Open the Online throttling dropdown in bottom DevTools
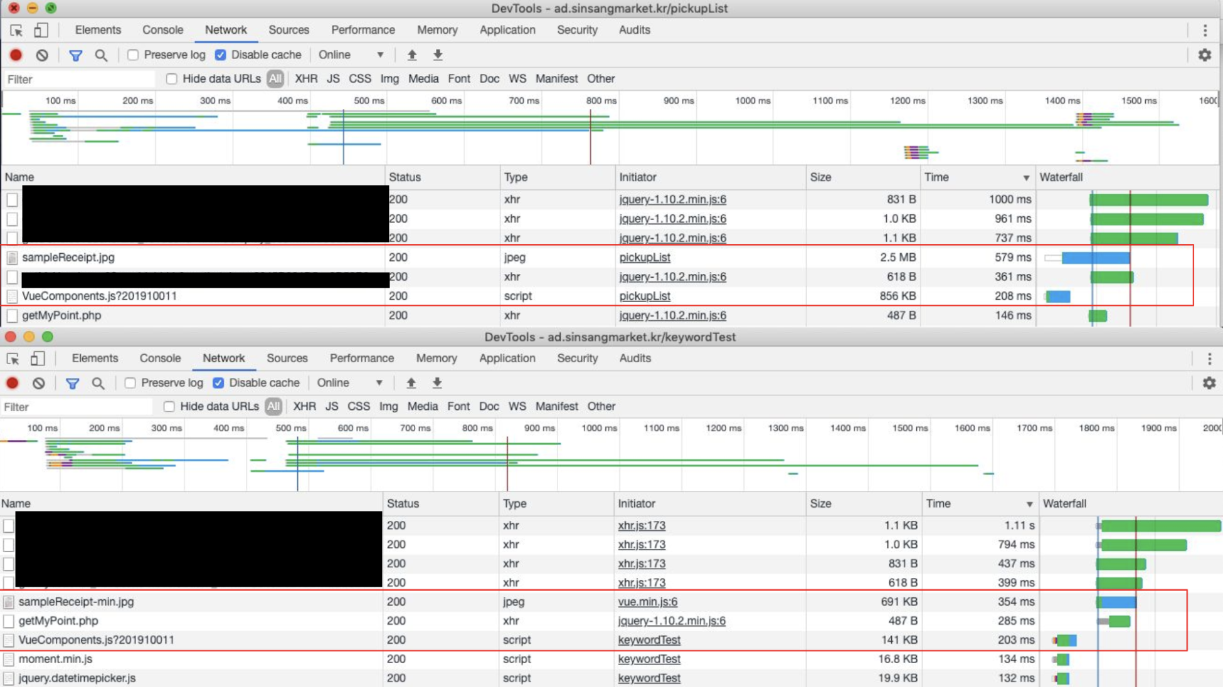1223x687 pixels. coord(349,383)
